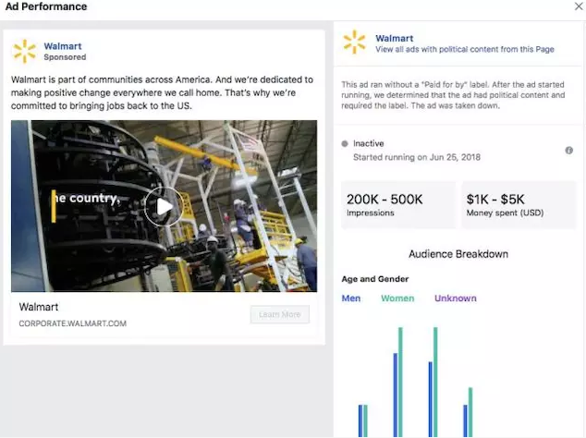The height and width of the screenshot is (438, 586).
Task: Click the Audience Breakdown heading
Action: (458, 254)
